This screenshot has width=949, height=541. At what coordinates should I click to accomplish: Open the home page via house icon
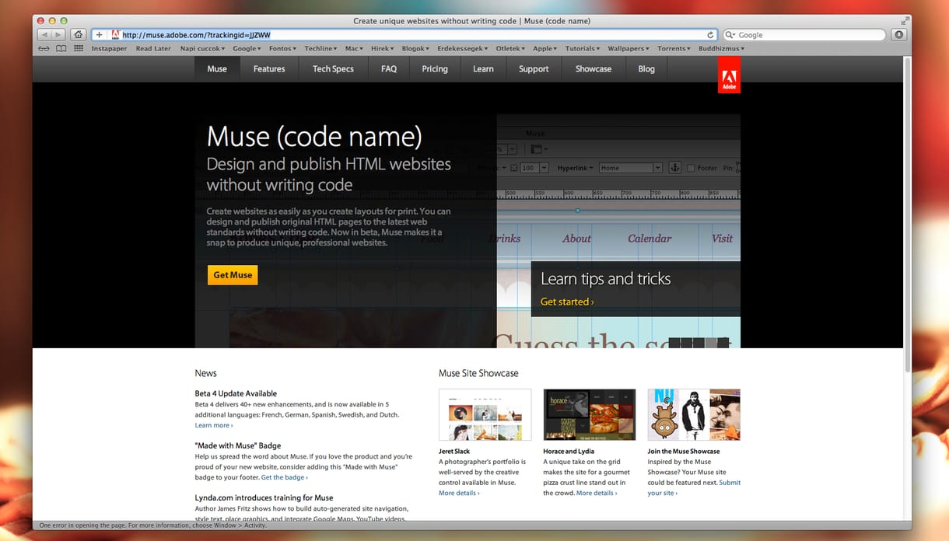pyautogui.click(x=78, y=35)
